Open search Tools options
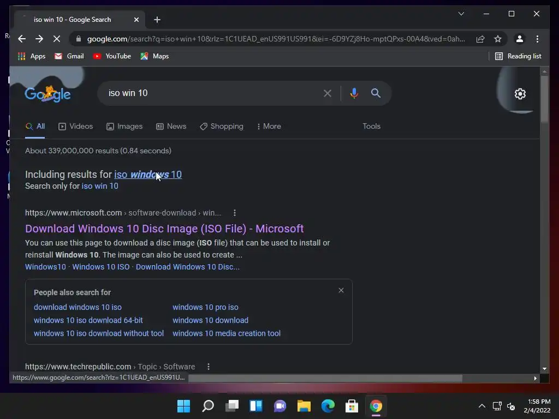This screenshot has width=559, height=419. (x=371, y=127)
